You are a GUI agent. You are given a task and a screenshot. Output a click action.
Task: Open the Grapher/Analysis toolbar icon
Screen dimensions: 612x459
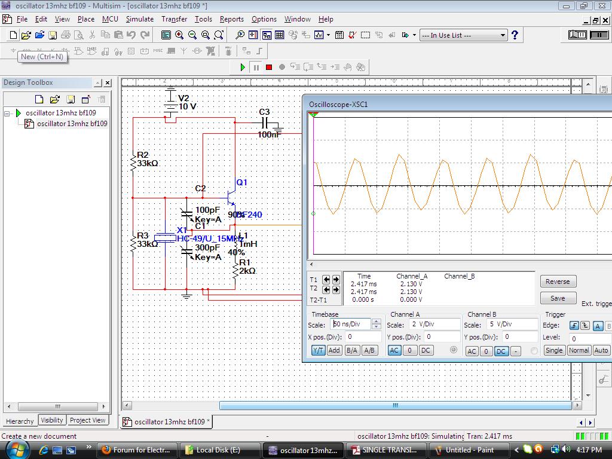[319, 35]
